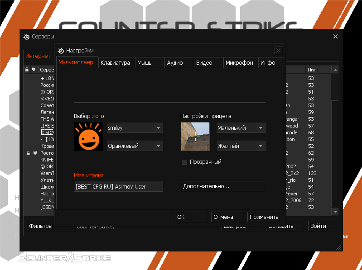This screenshot has width=362, height=270.
Task: Select the LIFE E server row
Action: (47, 126)
